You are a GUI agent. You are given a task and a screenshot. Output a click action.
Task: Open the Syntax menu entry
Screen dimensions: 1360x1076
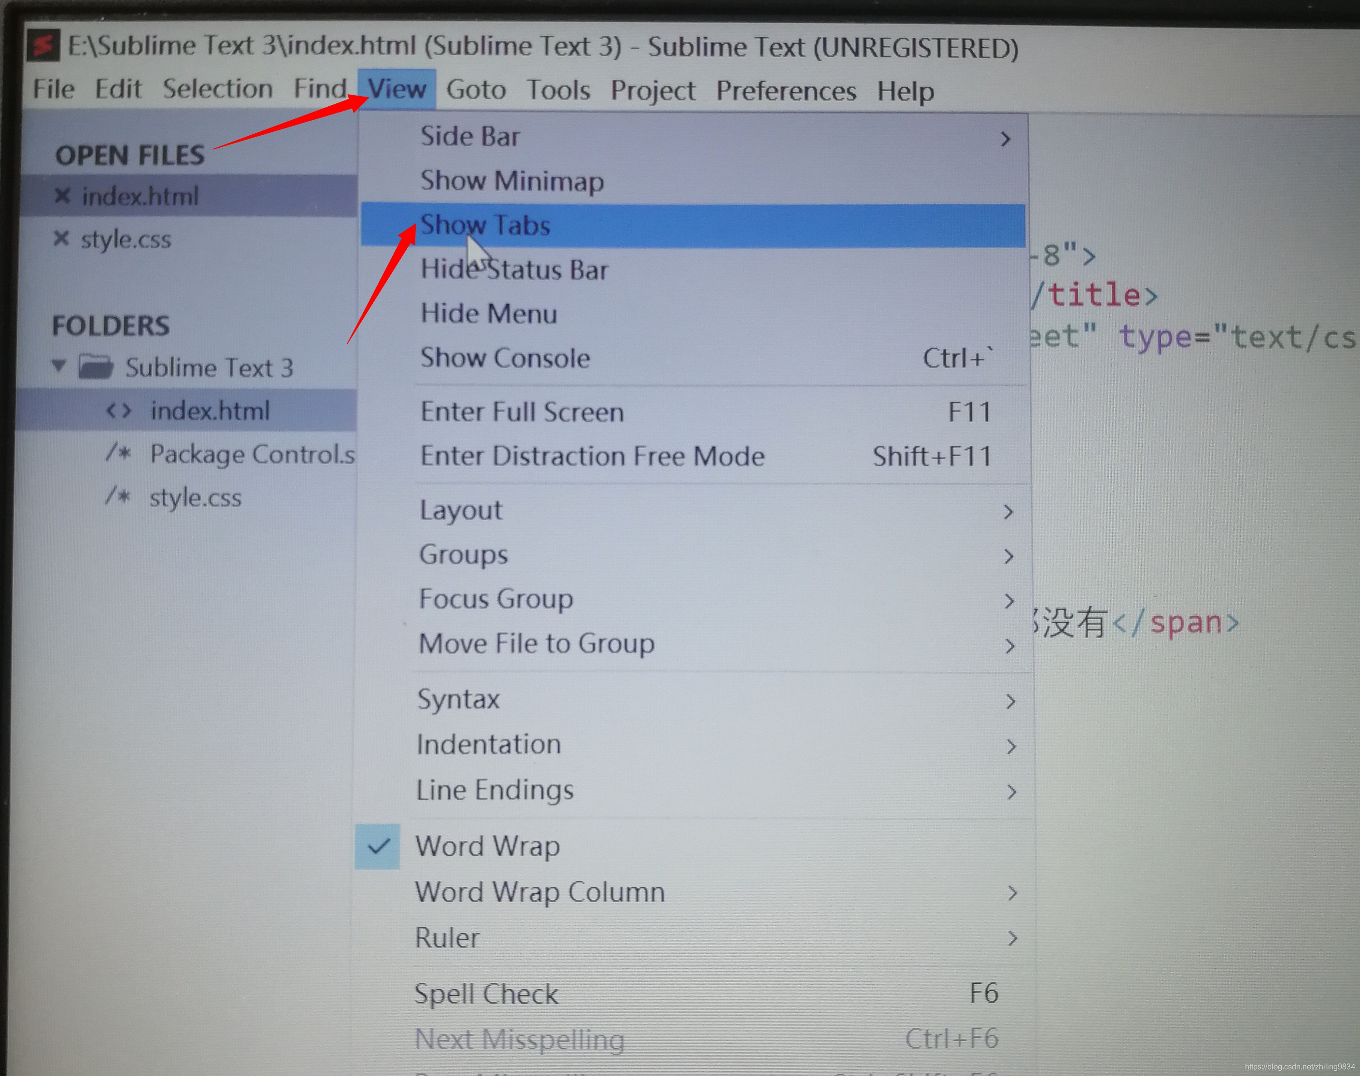tap(693, 700)
